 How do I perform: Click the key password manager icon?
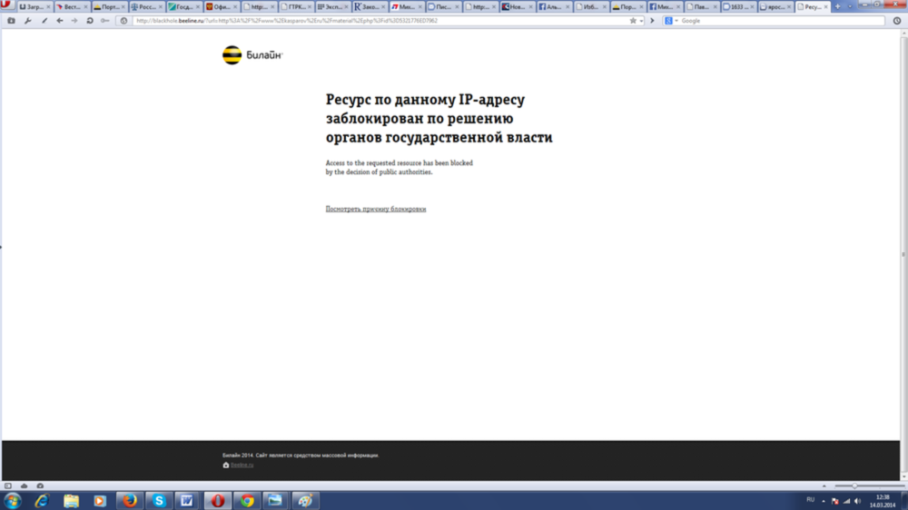point(104,21)
